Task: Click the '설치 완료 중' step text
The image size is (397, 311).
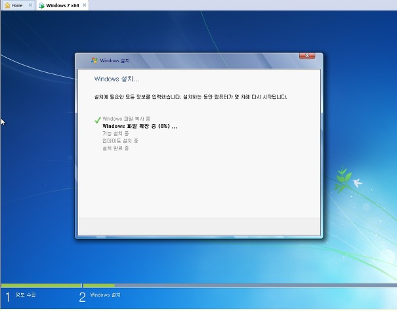Action: click(x=115, y=148)
